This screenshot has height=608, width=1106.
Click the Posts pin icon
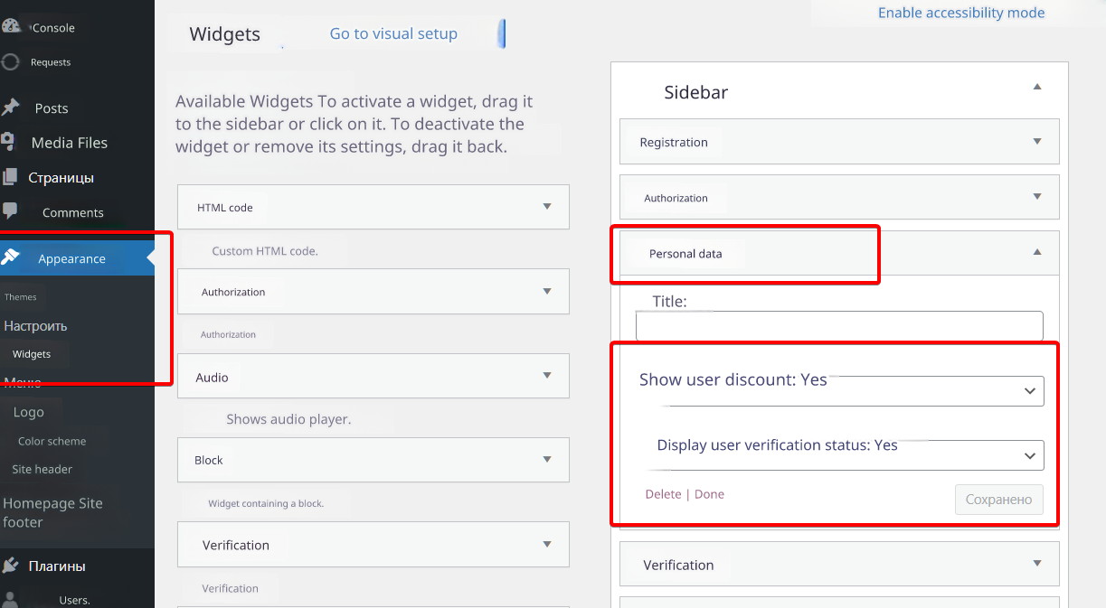pos(11,108)
